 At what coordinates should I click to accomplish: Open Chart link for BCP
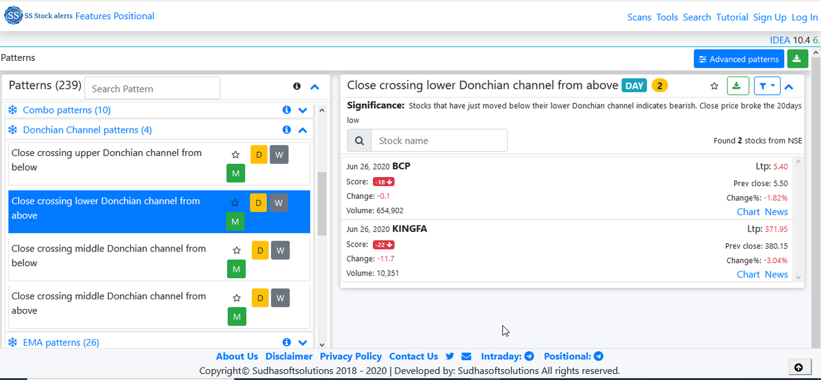[748, 212]
